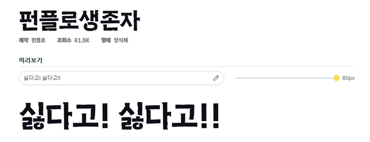
Task: Click the pencil edit icon in preview box
Action: (x=216, y=78)
